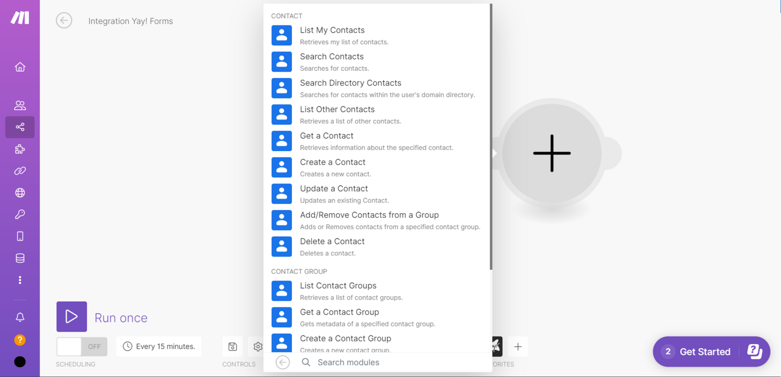Open the Every 15 minutes schedule setting
781x377 pixels.
coord(159,347)
